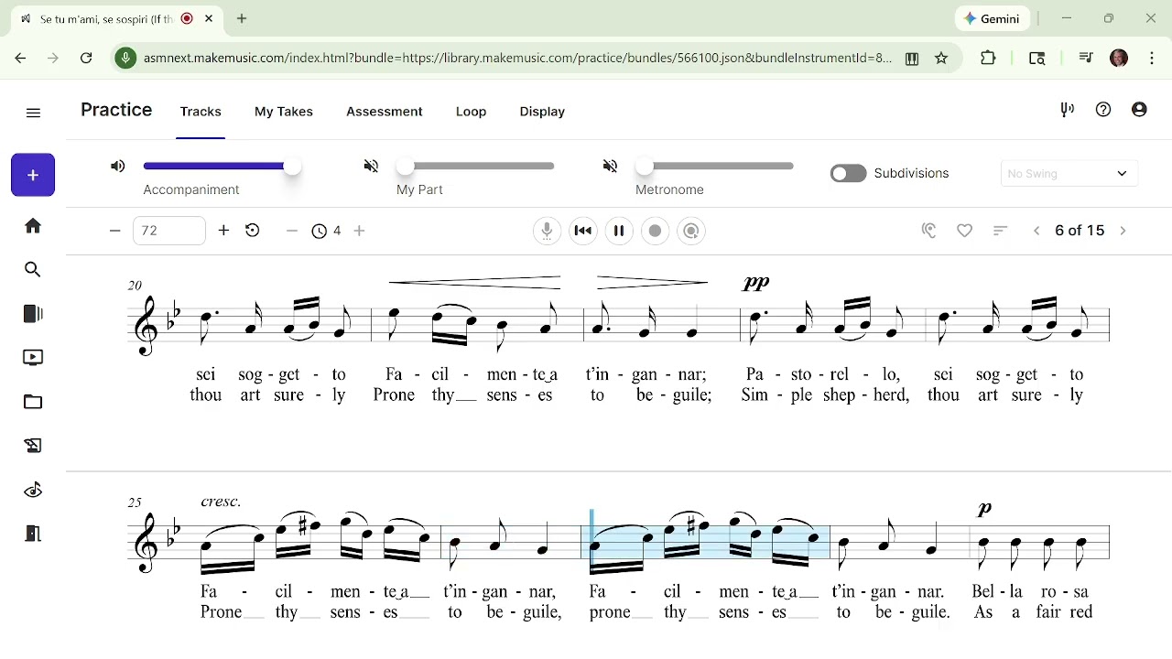Close the 'Se tu m'ami' browser tab
1172x659 pixels.
pyautogui.click(x=209, y=18)
